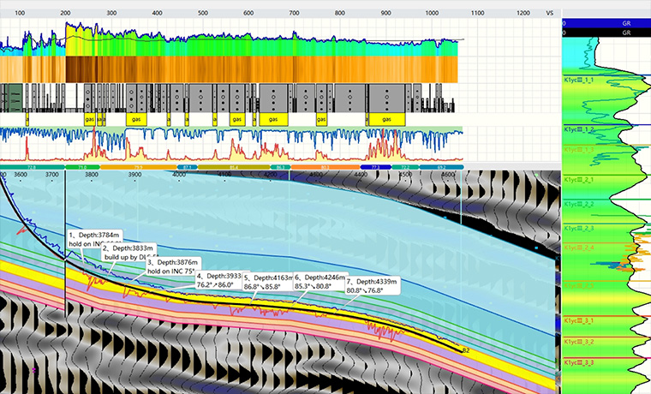Select the K1ycⅢ_2_2 formation top label
The height and width of the screenshot is (394, 651).
pos(578,204)
